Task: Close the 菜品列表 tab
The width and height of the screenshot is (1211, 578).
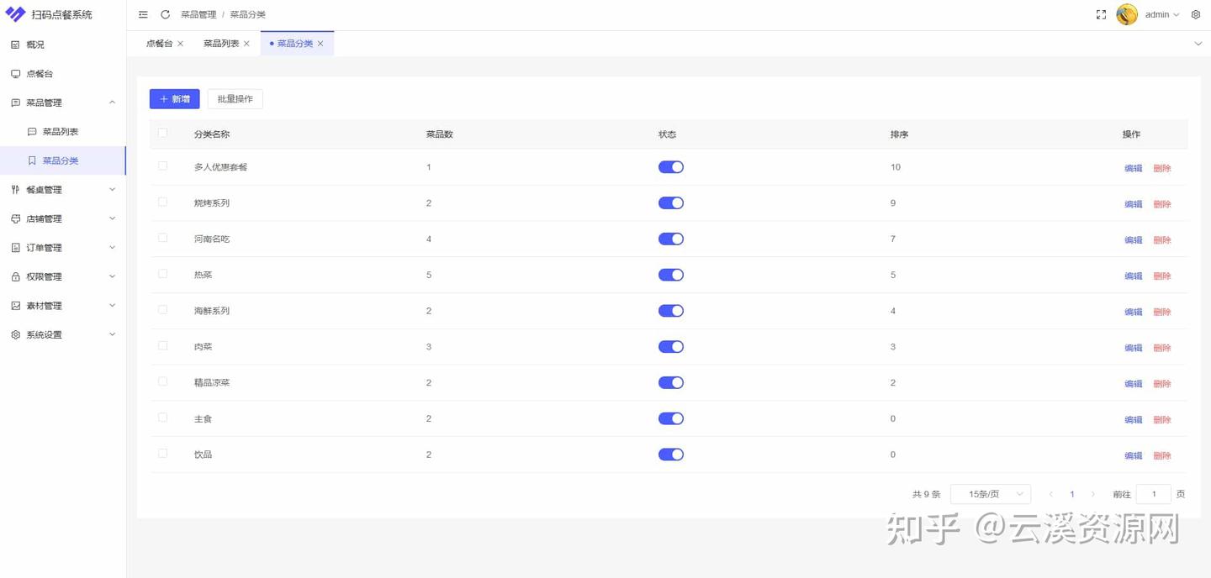Action: click(246, 44)
